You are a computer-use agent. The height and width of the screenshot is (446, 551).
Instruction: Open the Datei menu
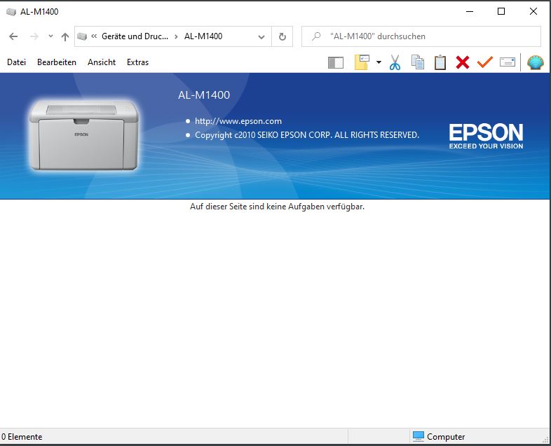[17, 62]
